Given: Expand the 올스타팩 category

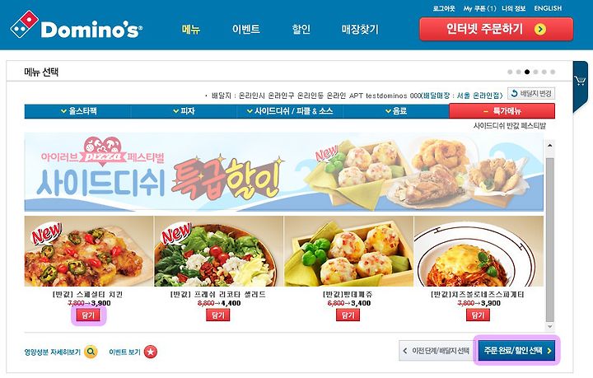Looking at the screenshot, I should coord(78,111).
